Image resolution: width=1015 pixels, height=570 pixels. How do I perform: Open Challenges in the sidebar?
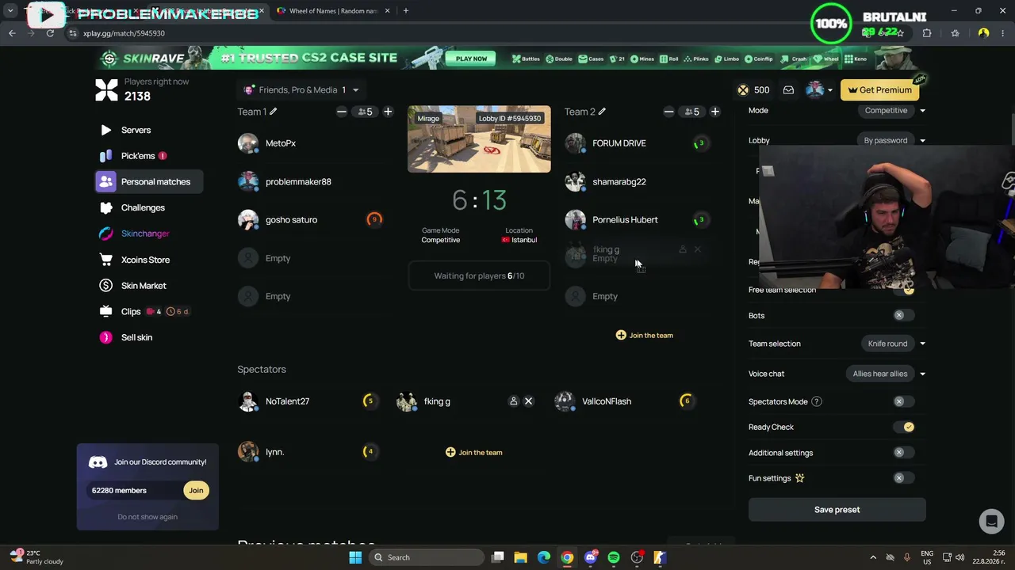[x=143, y=207]
